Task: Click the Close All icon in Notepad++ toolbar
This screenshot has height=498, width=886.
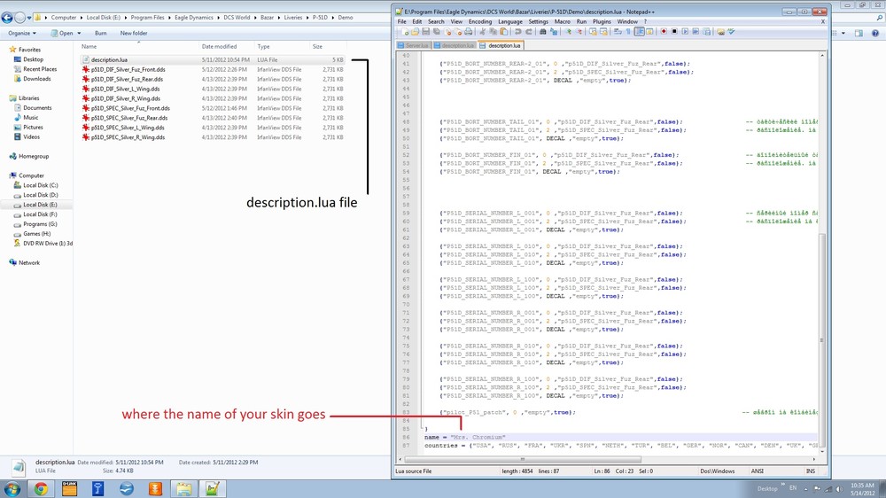Action: point(458,32)
